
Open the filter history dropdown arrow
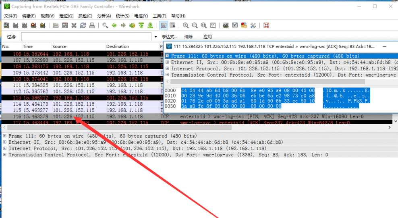point(156,37)
